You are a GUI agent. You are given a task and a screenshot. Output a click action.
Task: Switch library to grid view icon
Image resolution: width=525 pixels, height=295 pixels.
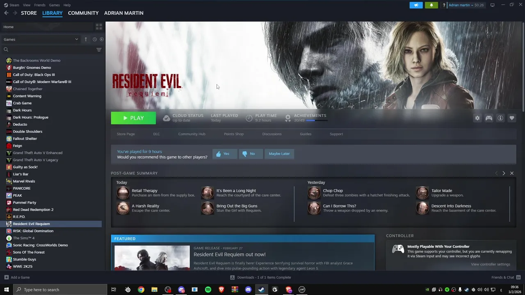point(99,27)
